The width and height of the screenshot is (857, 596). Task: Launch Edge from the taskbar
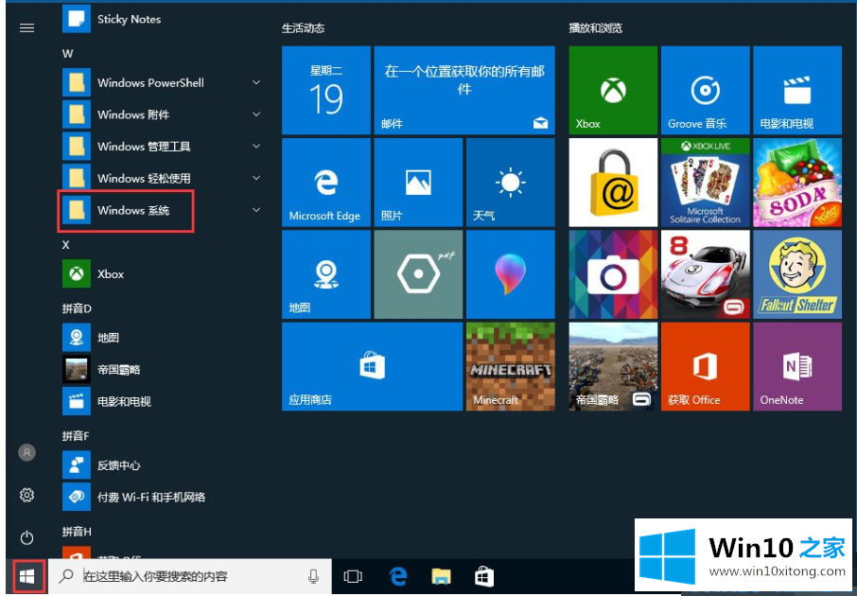click(398, 576)
